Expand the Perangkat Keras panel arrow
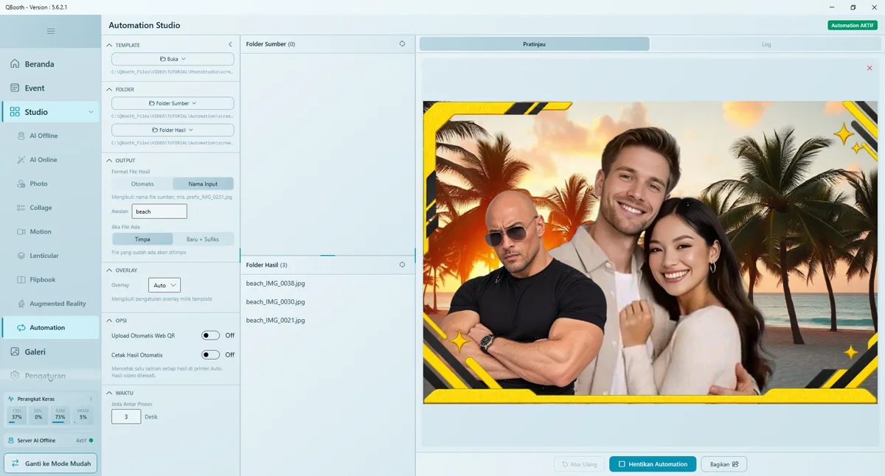Viewport: 885px width, 476px height. [x=91, y=399]
